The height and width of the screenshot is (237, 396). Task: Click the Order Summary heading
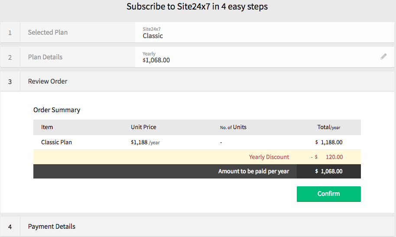point(57,110)
